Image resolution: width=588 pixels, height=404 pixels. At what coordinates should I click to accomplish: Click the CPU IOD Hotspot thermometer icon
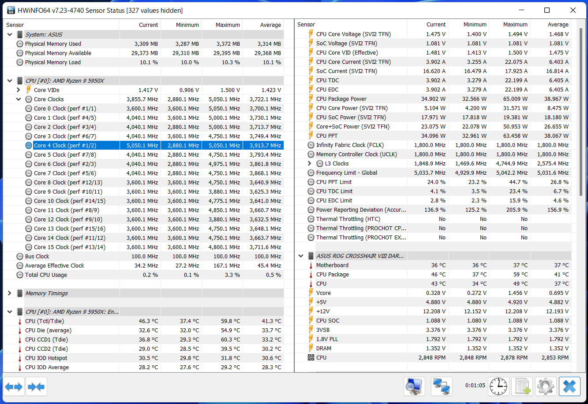pyautogui.click(x=20, y=358)
